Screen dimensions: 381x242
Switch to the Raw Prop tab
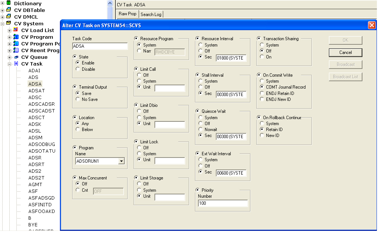click(127, 14)
